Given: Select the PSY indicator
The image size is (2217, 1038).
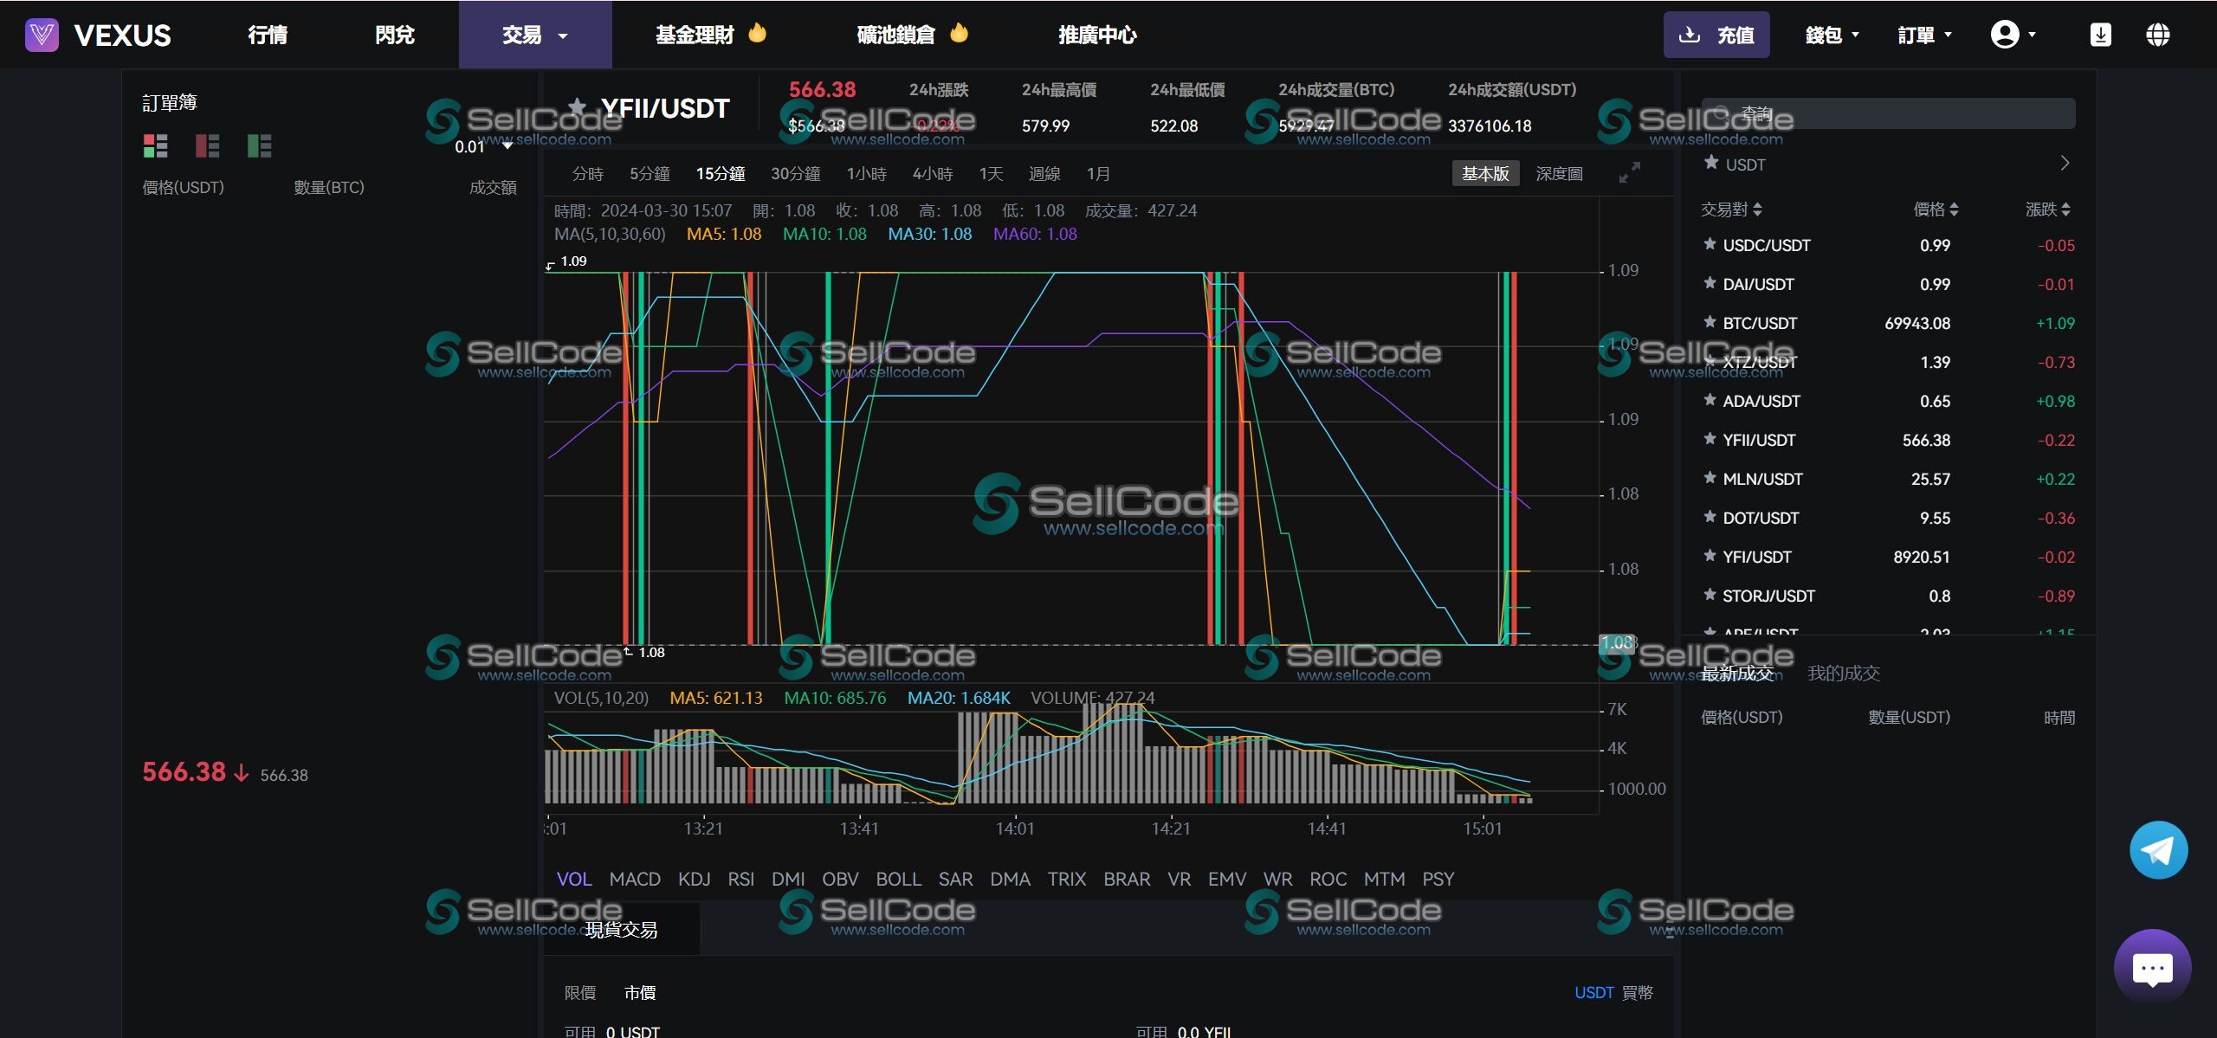Looking at the screenshot, I should pyautogui.click(x=1438, y=879).
